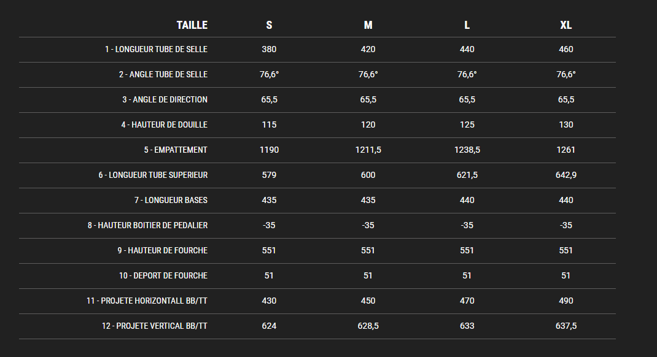
Task: Click the Empattement row label
Action: click(176, 150)
